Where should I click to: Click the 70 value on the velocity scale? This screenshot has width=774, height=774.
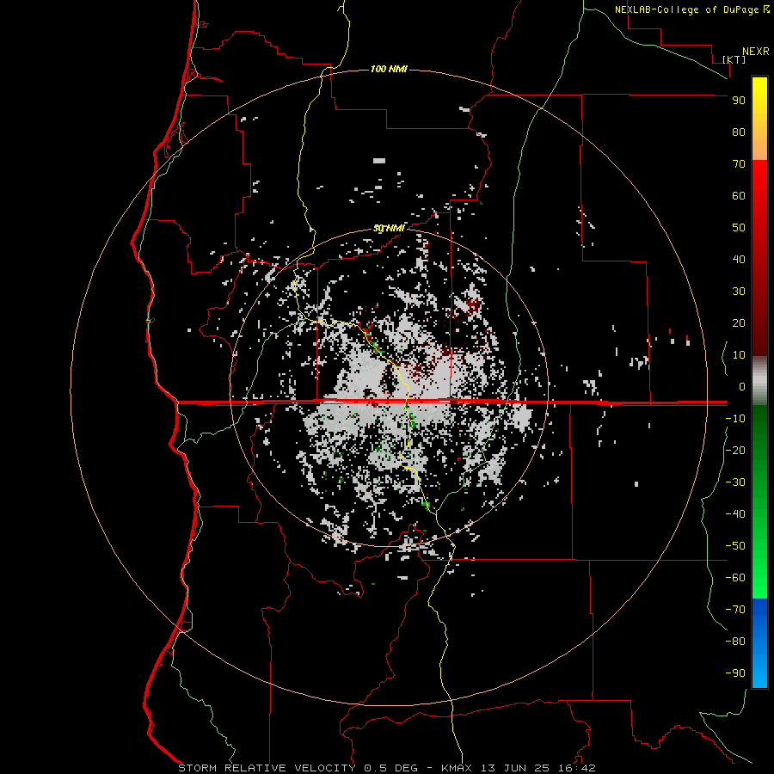739,164
